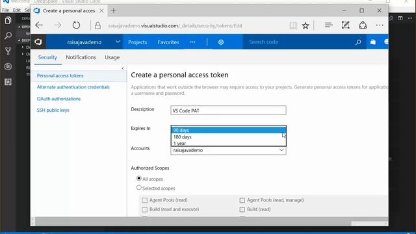Open Alternate authentication credentials link

tap(73, 87)
